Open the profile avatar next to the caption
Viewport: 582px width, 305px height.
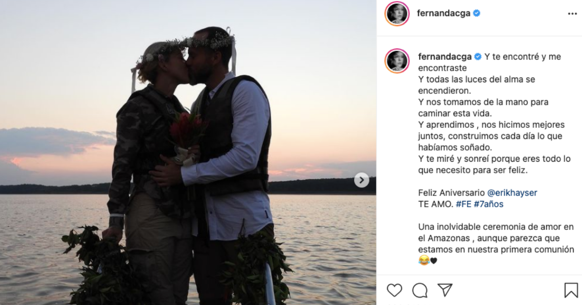[x=396, y=57]
